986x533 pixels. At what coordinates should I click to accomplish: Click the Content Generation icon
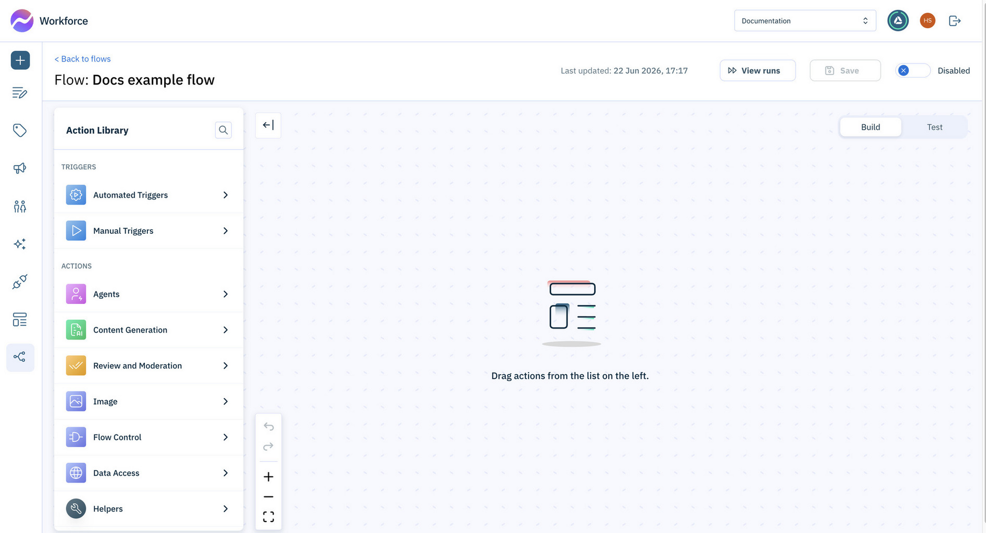[76, 330]
